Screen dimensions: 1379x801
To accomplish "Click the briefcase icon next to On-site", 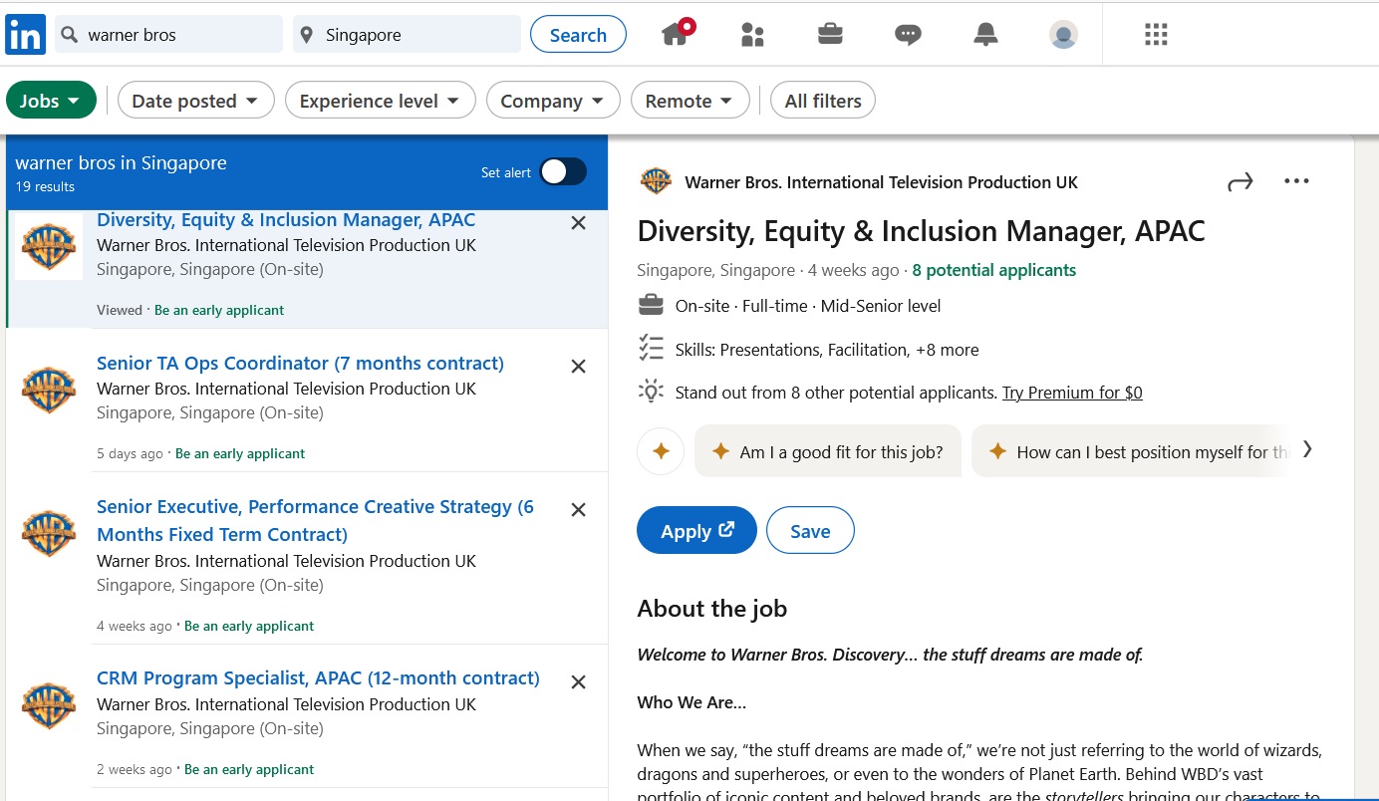I will (x=651, y=305).
